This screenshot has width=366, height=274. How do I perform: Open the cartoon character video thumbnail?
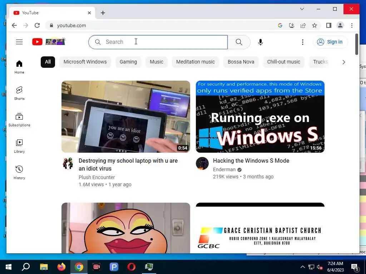(x=126, y=228)
